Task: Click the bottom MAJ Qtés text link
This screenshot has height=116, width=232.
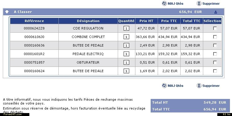Action: click(x=176, y=86)
